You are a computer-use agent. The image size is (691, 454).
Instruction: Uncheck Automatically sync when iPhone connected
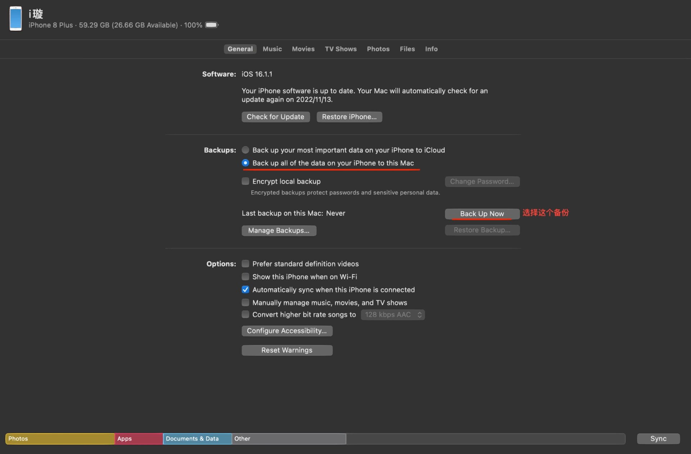point(245,290)
